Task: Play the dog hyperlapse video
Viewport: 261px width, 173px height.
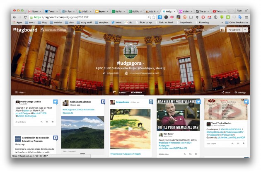Action: [x=130, y=129]
